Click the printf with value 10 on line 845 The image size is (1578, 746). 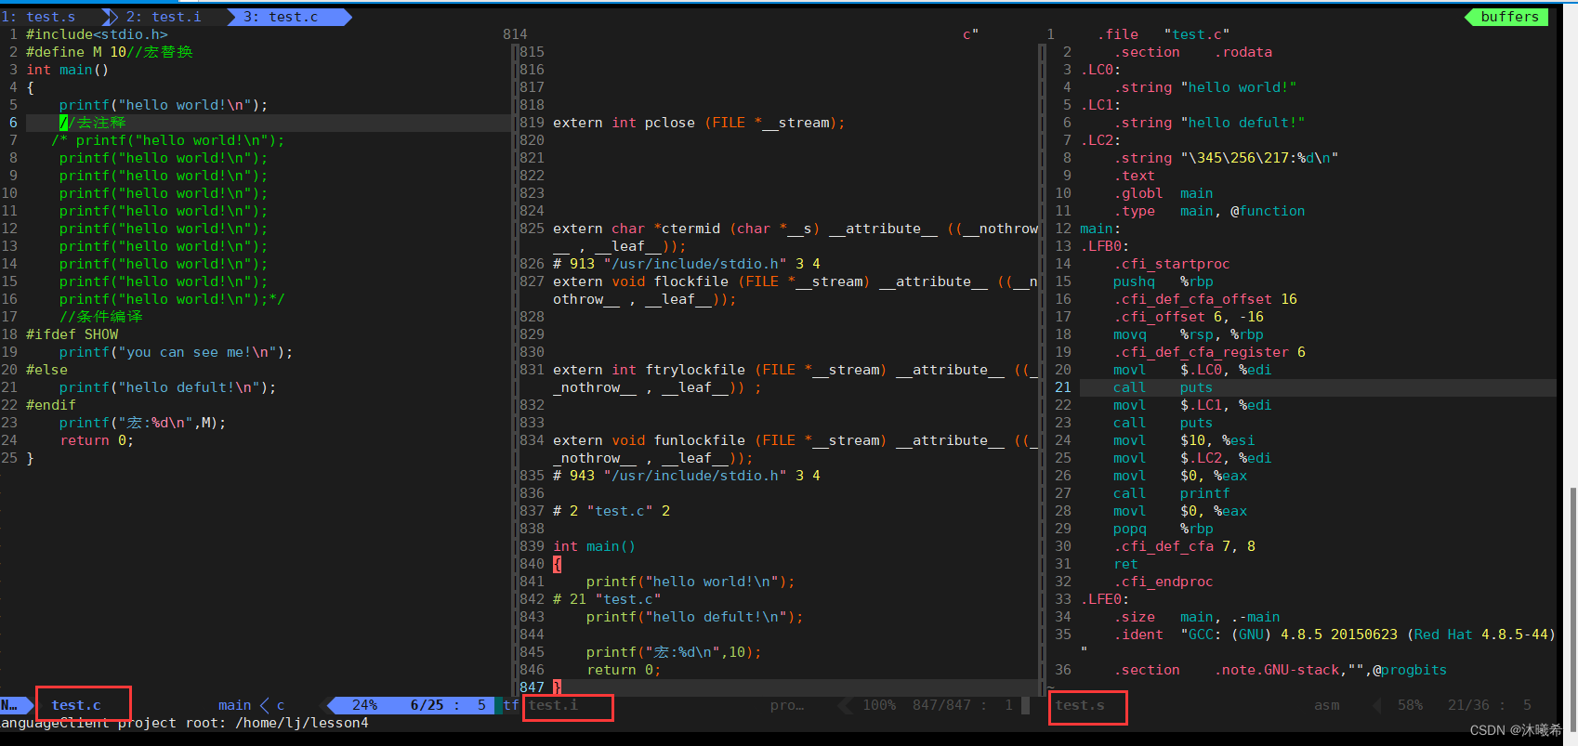(674, 652)
